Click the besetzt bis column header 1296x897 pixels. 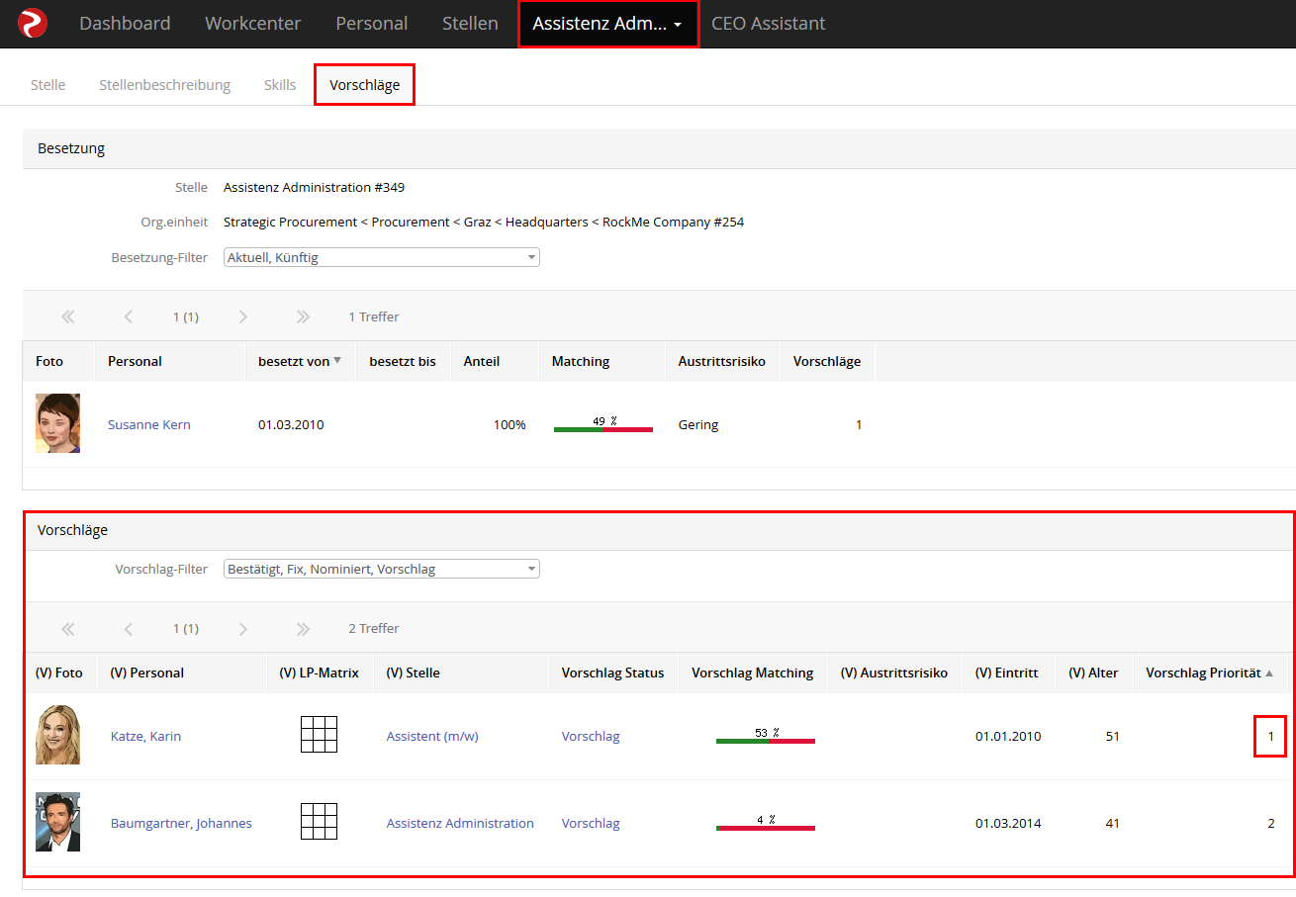pos(403,361)
